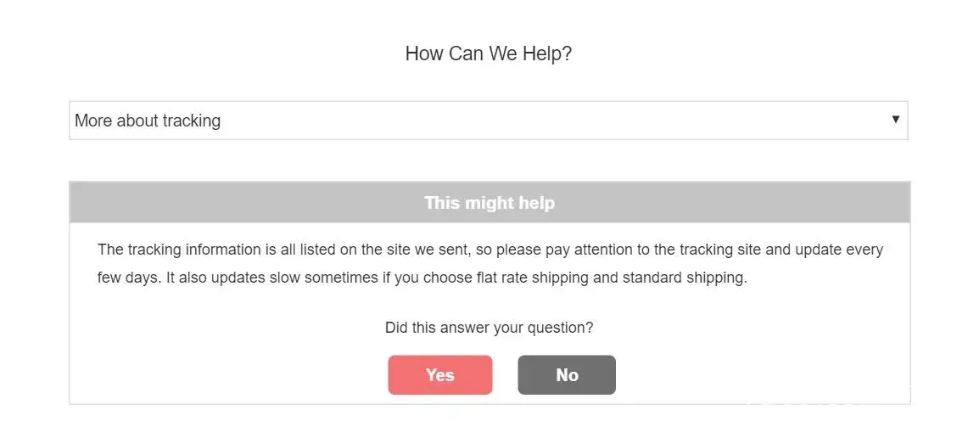The image size is (968, 438).
Task: Click the "How Can We Help?" heading
Action: coord(488,53)
